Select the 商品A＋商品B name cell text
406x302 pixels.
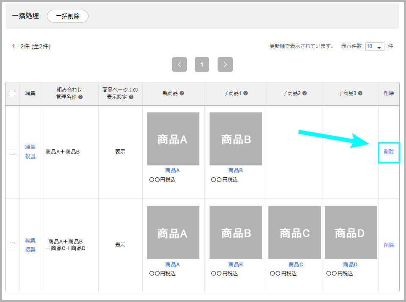(x=62, y=152)
